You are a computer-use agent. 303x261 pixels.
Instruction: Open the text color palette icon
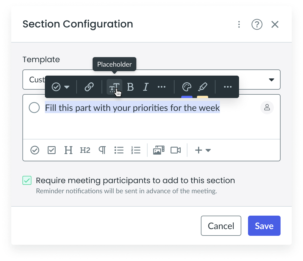coord(187,87)
